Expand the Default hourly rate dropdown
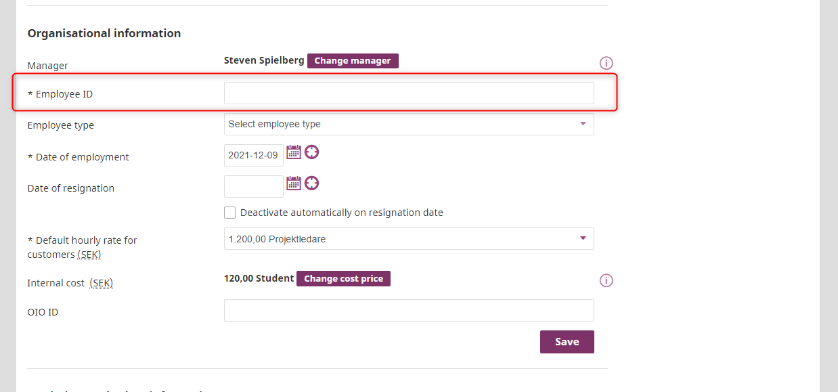The height and width of the screenshot is (392, 838). [408, 239]
